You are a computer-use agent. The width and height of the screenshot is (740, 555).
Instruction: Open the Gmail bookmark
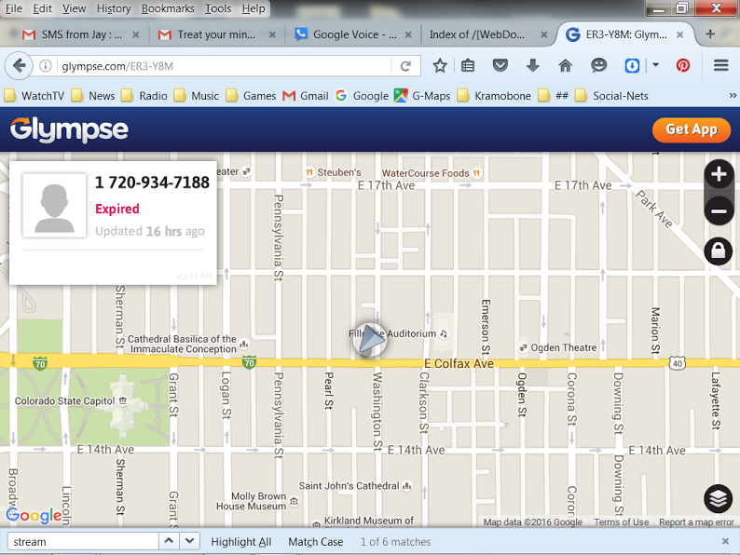tap(306, 96)
